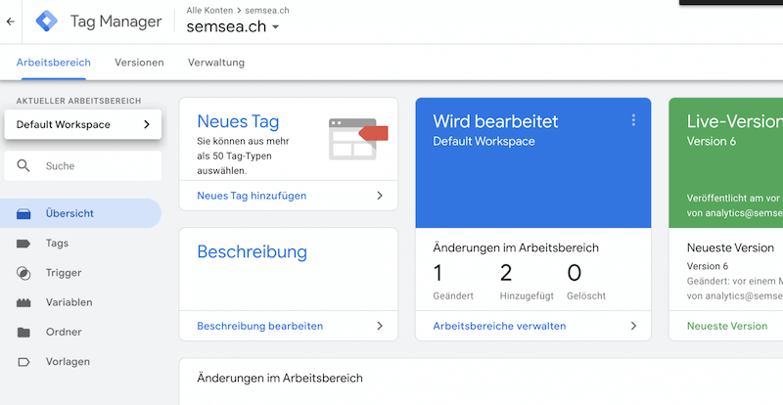Click the Übersicht briefcase icon

point(23,213)
